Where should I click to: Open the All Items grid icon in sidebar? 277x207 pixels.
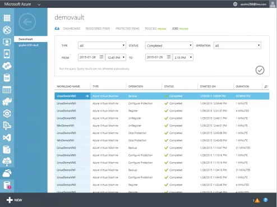[7, 18]
